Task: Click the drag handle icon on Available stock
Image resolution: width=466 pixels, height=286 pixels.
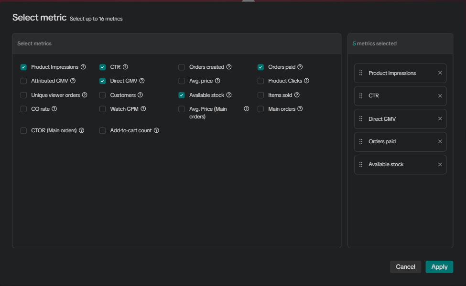Action: click(x=361, y=165)
